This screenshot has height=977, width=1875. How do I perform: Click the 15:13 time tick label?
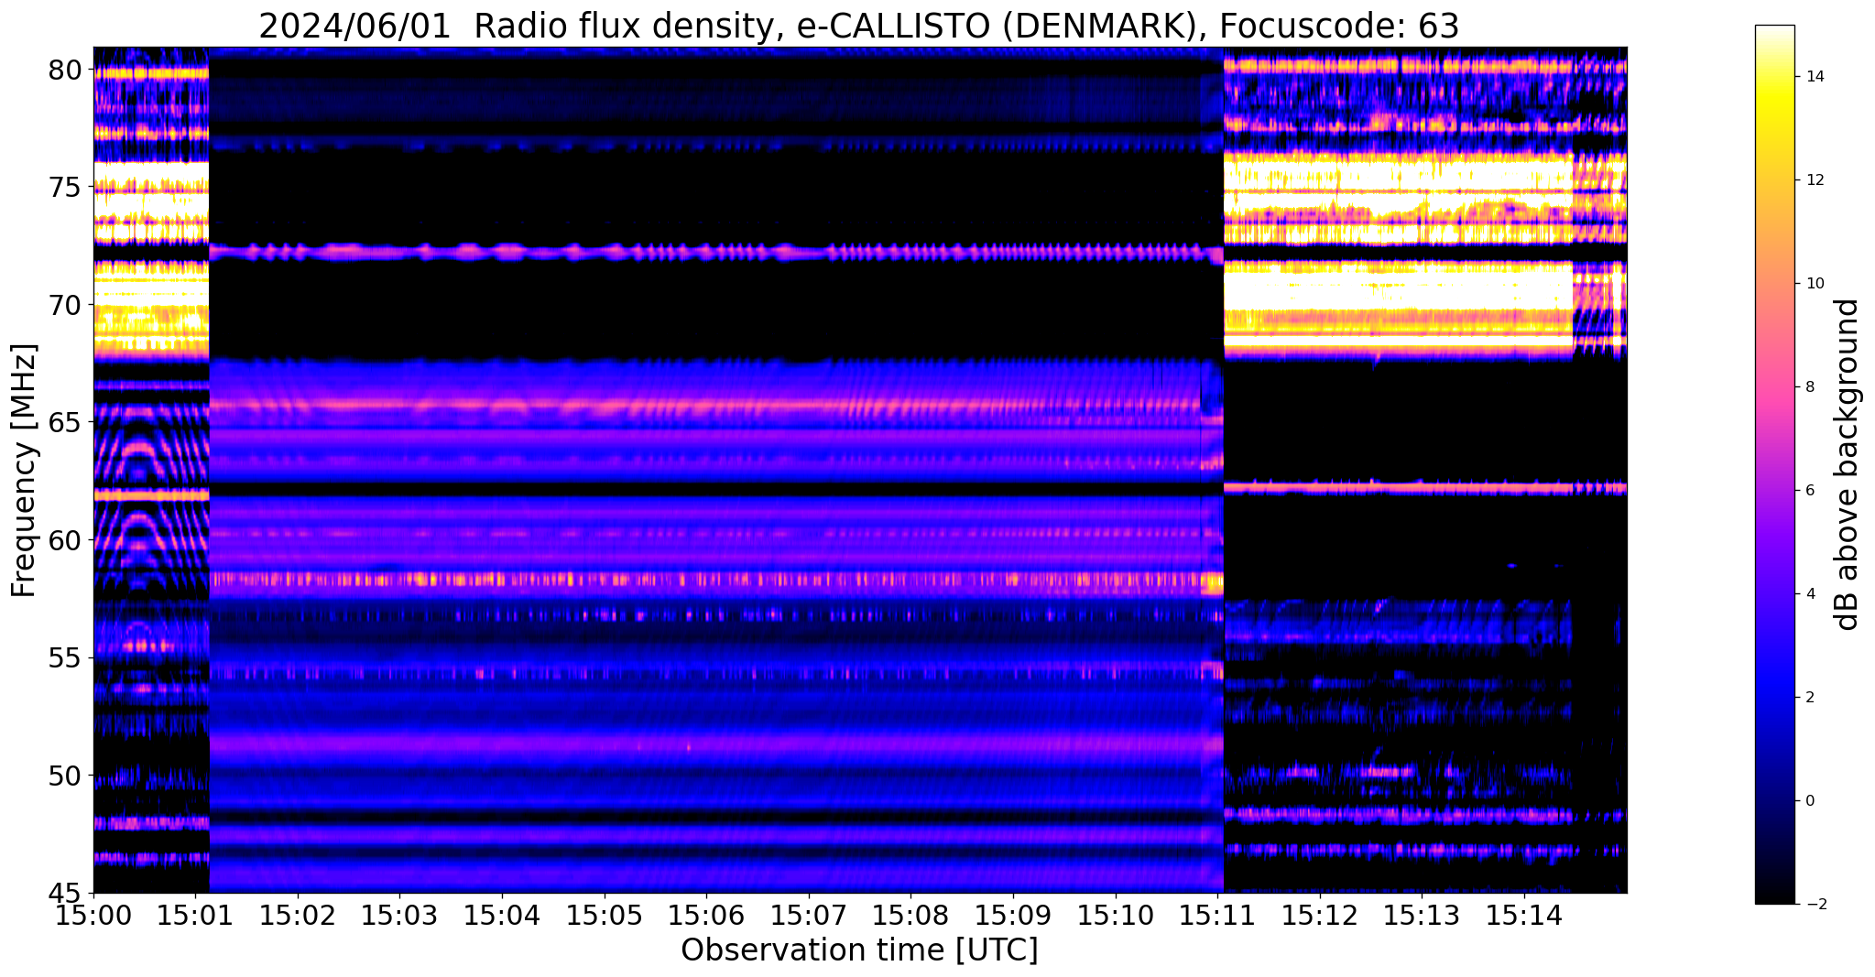tap(1423, 916)
